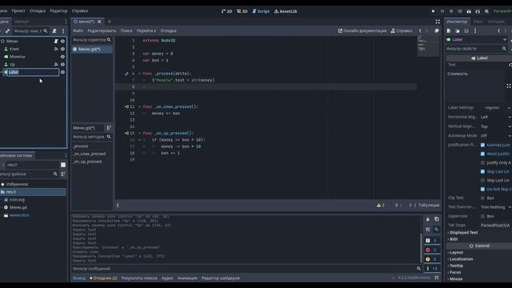Attach a script using the scene dock script icon
The width and height of the screenshot is (512, 288).
[54, 31]
